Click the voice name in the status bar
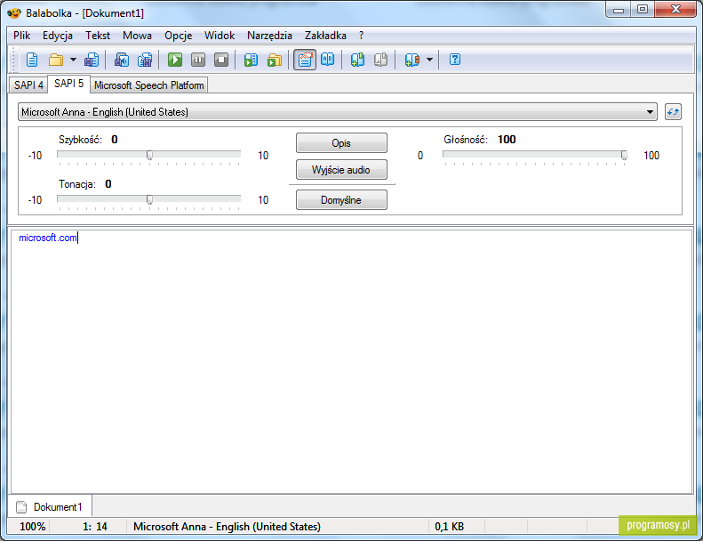This screenshot has height=541, width=703. (227, 526)
